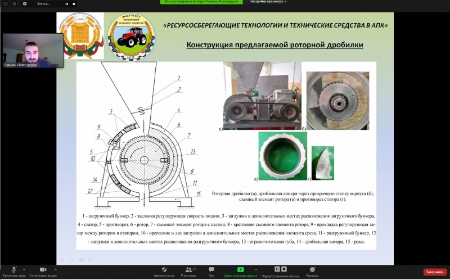Open the Security (Безопасность) shield

[x=164, y=272]
